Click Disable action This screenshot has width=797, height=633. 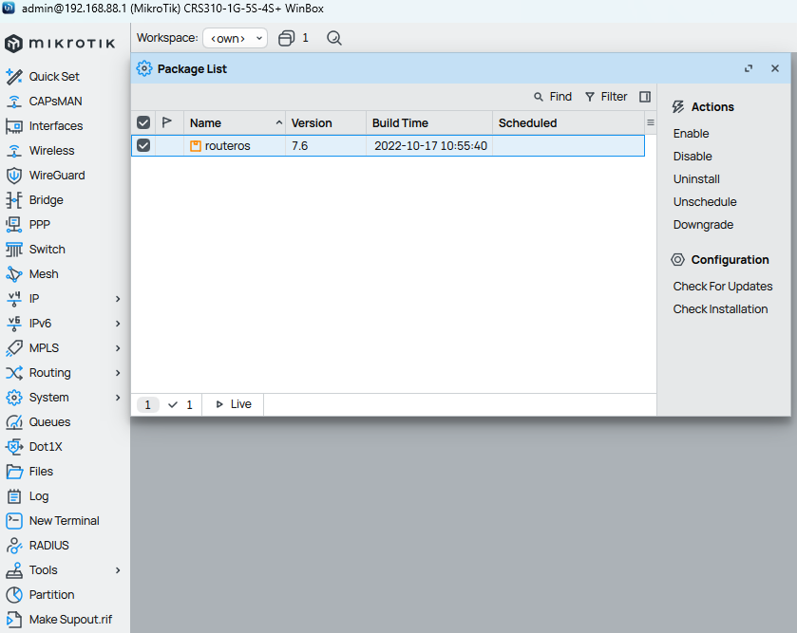click(x=693, y=157)
